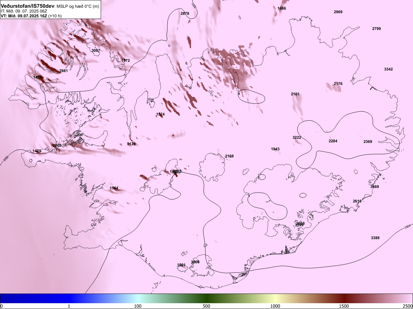
Task: Click the 3006 height label
Action: [195, 262]
